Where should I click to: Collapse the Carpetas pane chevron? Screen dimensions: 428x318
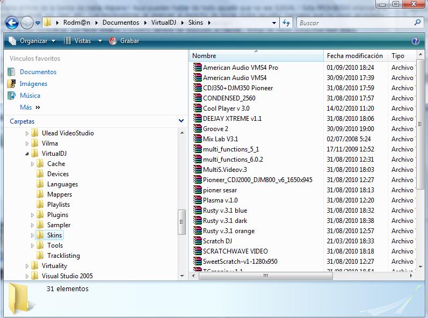[181, 121]
